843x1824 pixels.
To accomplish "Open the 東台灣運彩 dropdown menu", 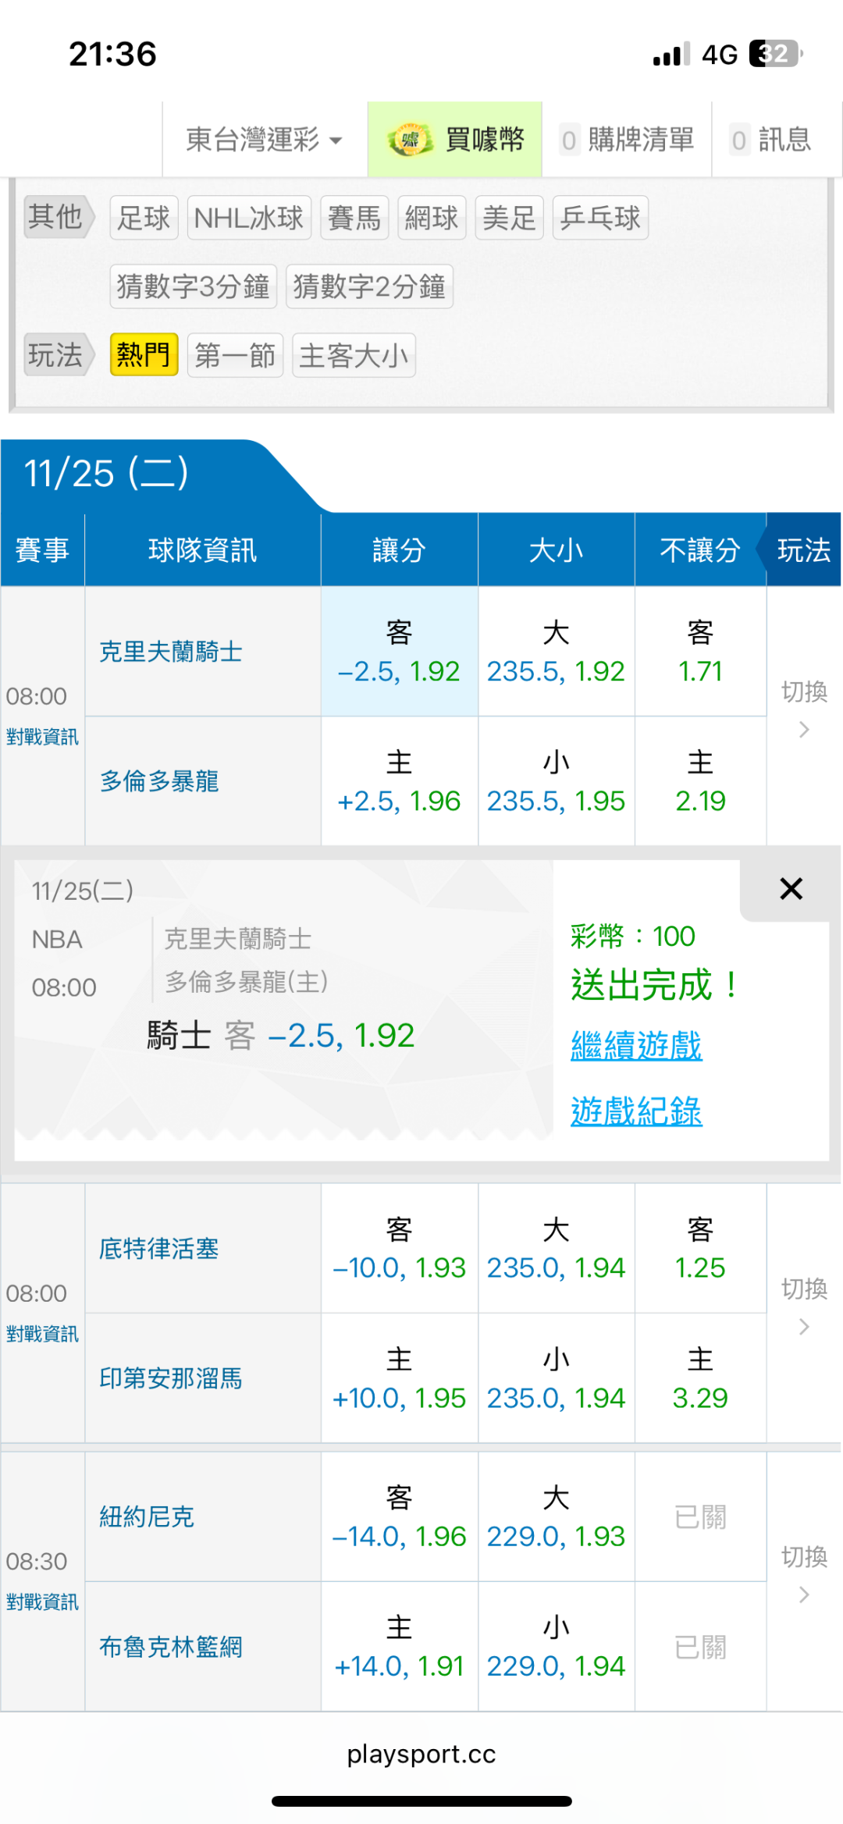I will point(264,140).
